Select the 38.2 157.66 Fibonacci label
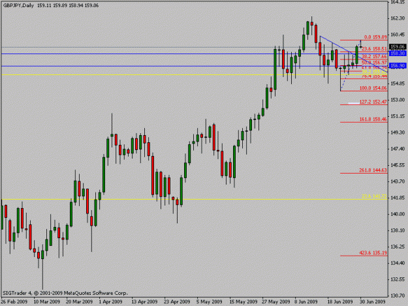The height and width of the screenshot is (306, 408). (x=375, y=56)
